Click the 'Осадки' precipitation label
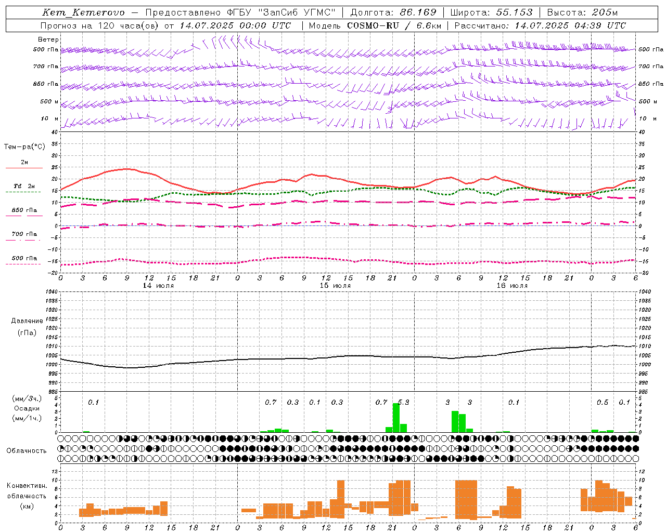Viewport: 666px width, 532px height. coord(27,408)
